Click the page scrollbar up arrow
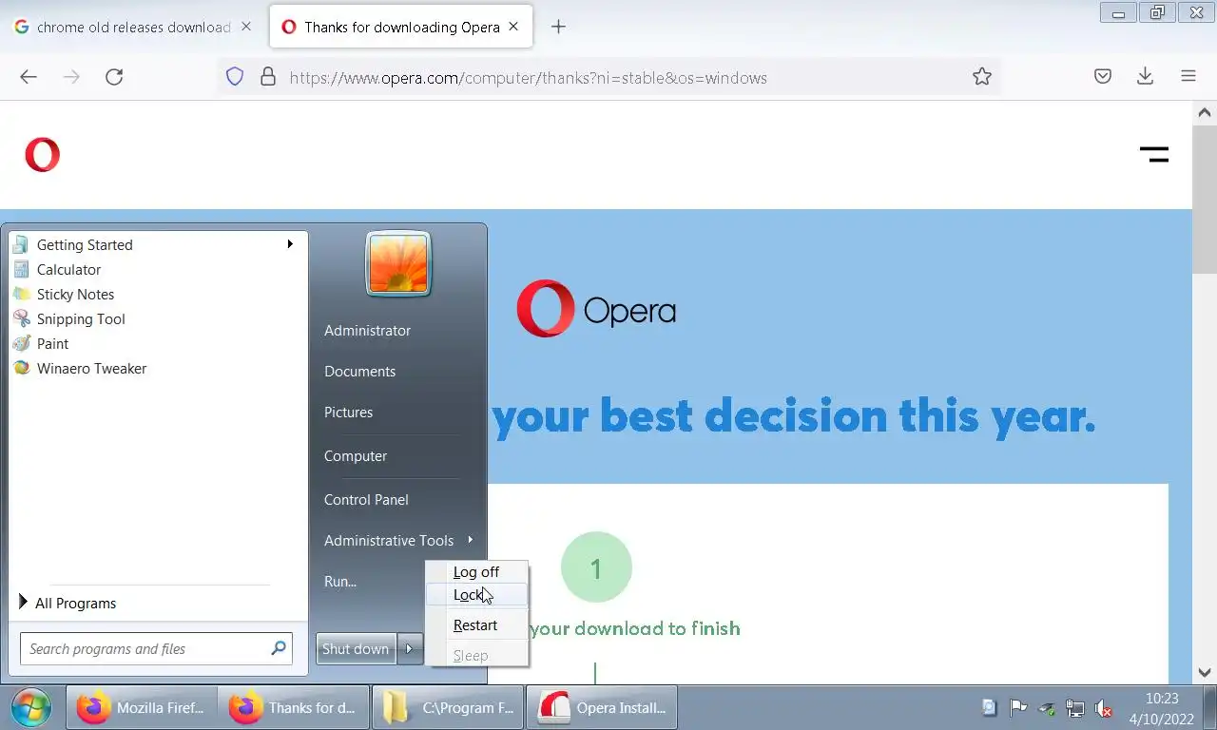Screen dimensions: 1217x730 [1205, 112]
